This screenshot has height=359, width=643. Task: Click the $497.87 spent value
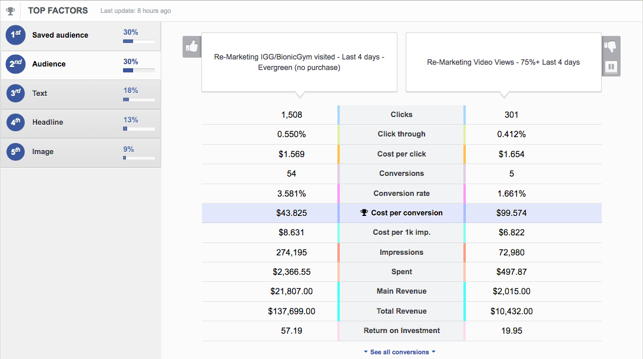511,272
